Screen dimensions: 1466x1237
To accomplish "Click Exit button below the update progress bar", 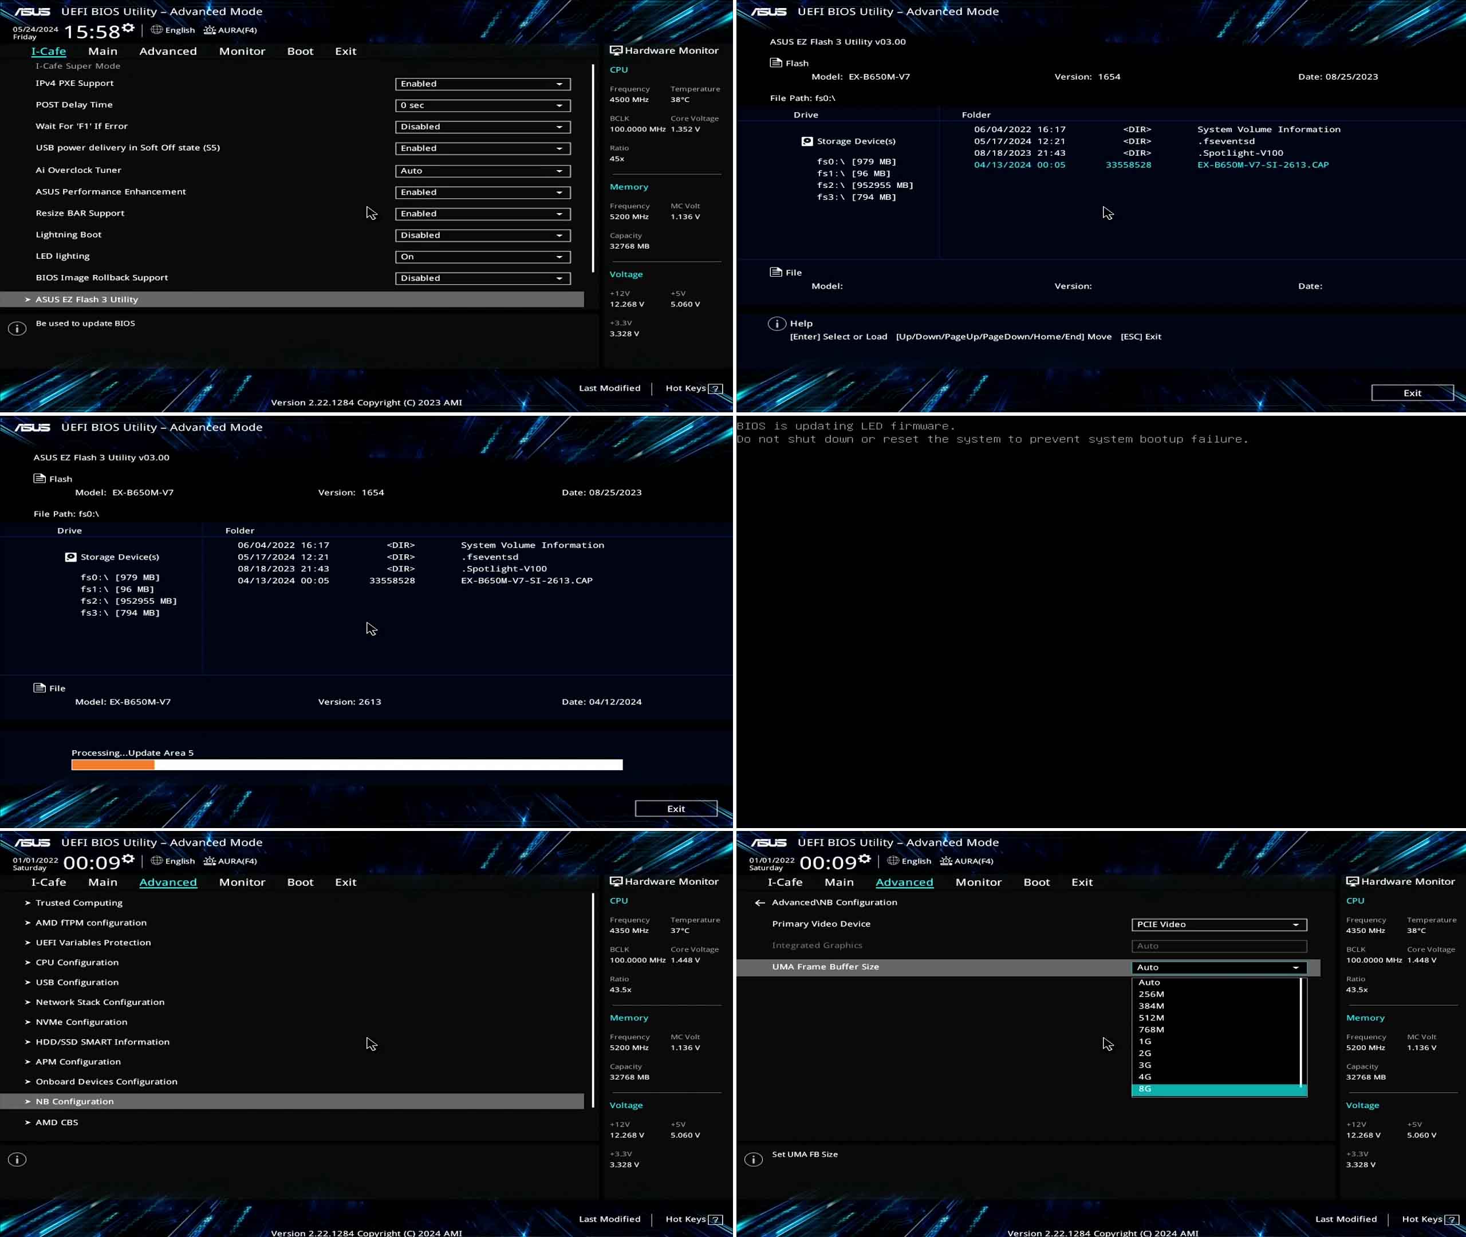I will 676,809.
